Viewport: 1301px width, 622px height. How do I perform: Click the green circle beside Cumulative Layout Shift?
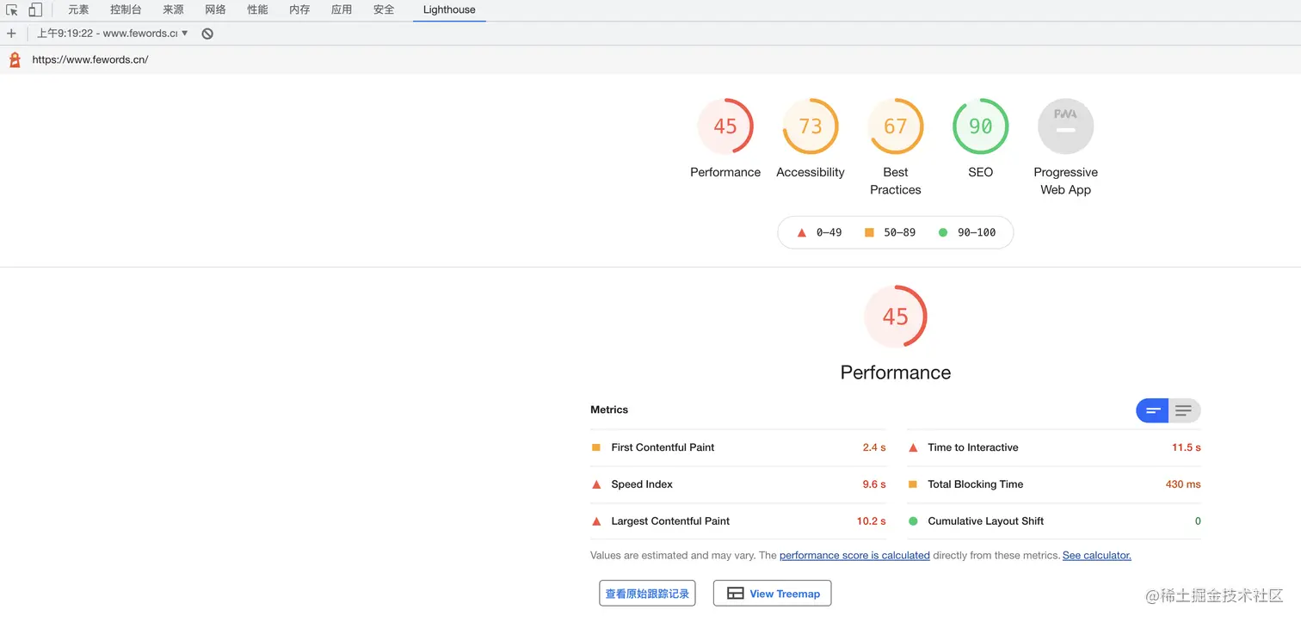(x=913, y=521)
